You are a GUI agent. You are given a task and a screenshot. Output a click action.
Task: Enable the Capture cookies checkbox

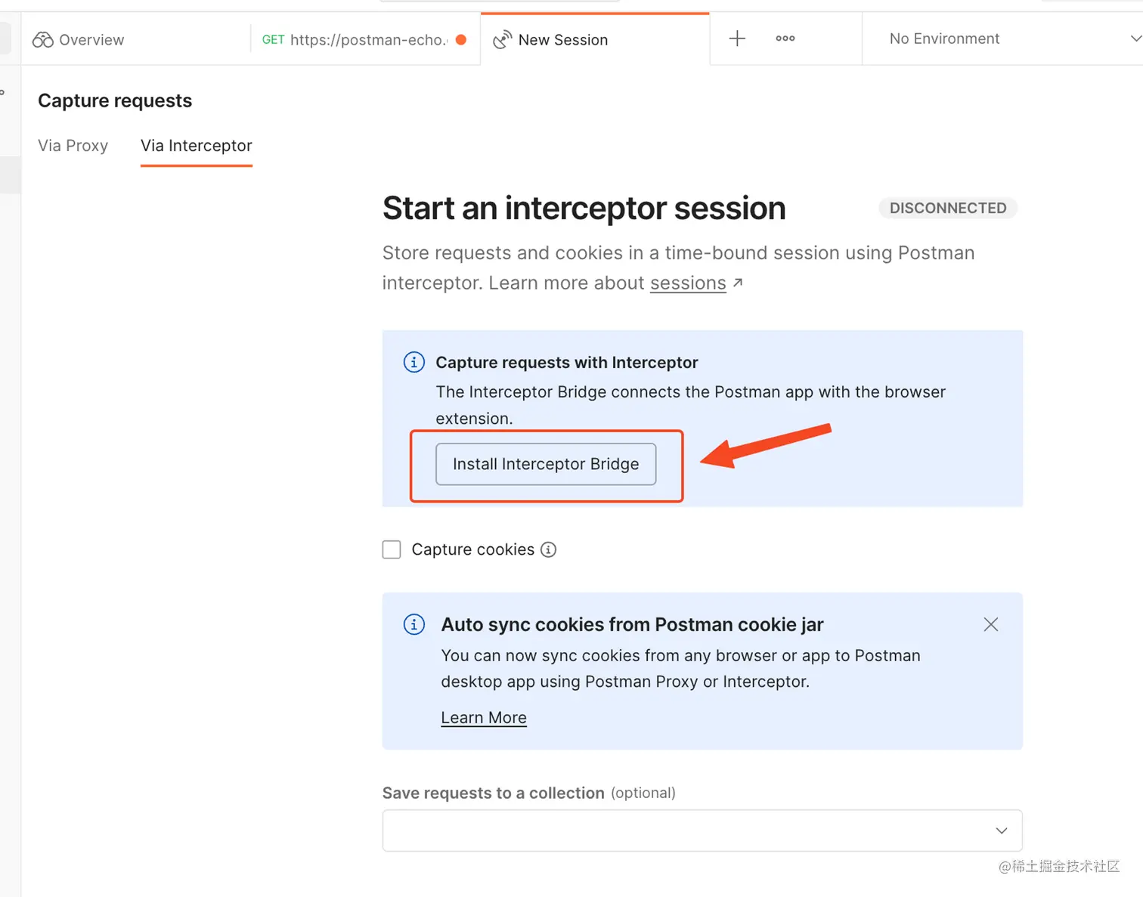391,549
